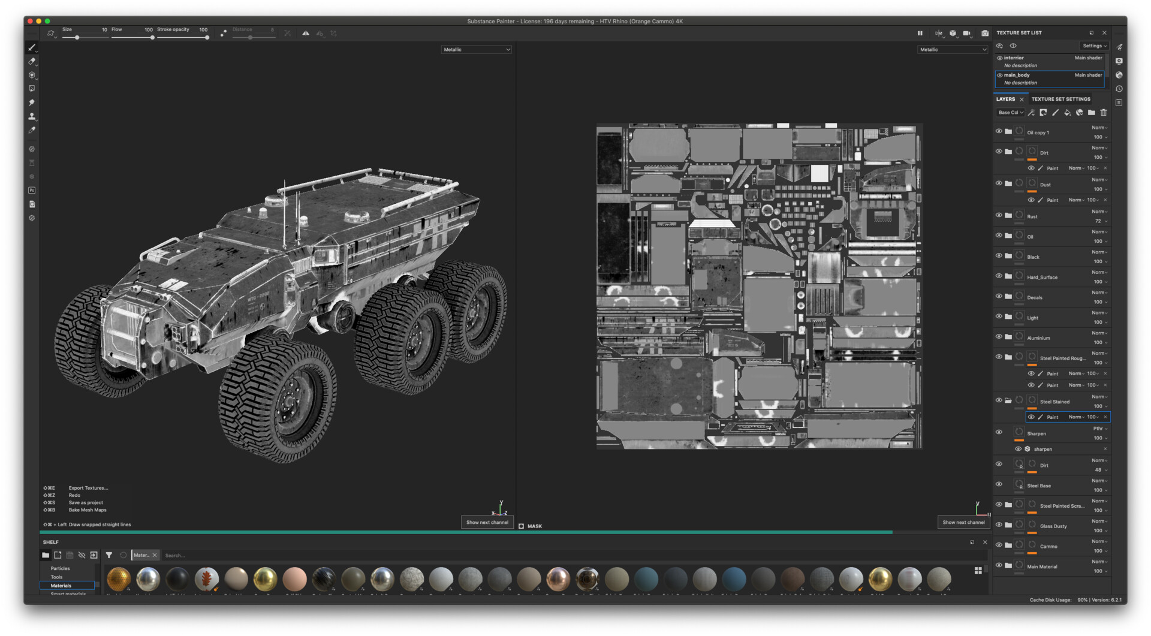Screen dimensions: 1151x636
Task: Add a fill layer with bucket icon
Action: (1067, 113)
